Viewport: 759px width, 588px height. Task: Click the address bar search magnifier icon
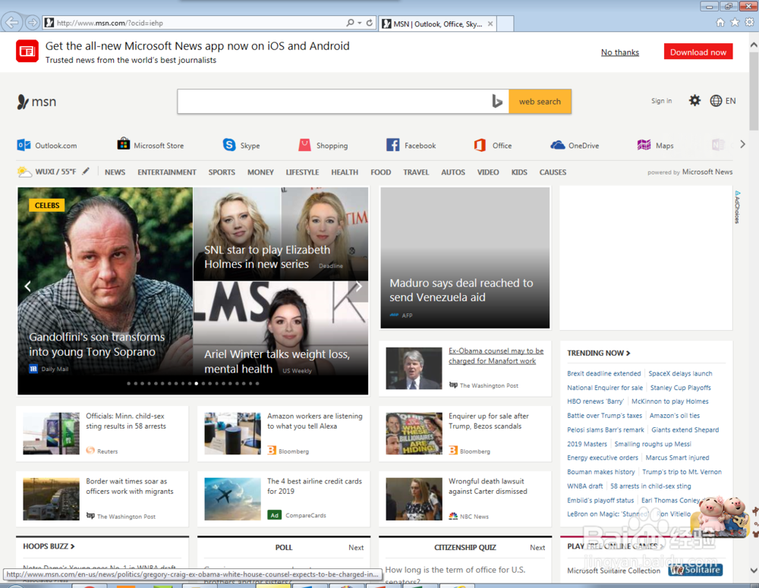(350, 23)
